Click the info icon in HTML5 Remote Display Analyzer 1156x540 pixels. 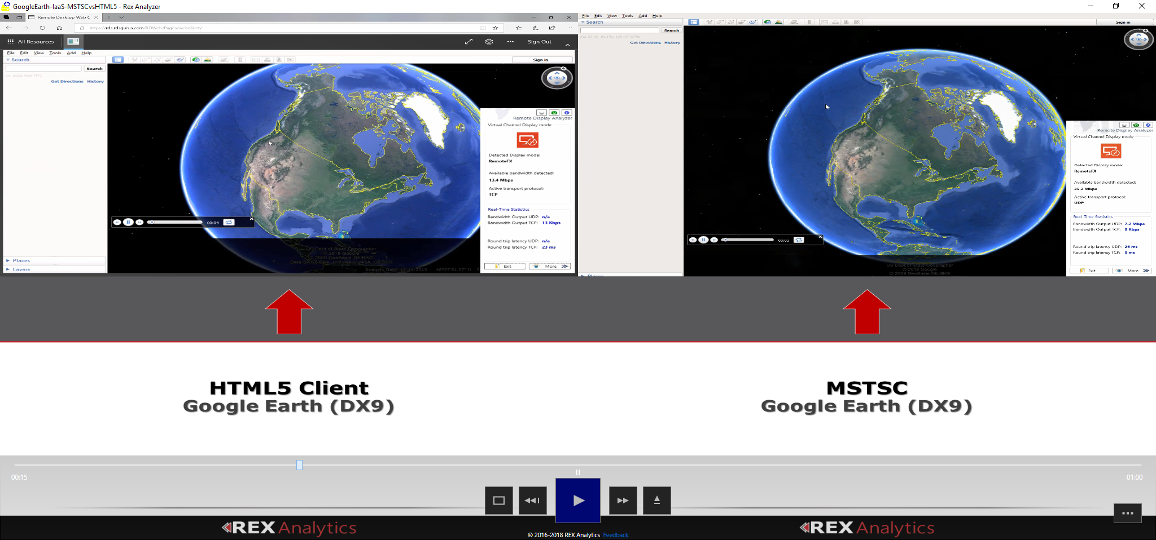click(x=567, y=113)
